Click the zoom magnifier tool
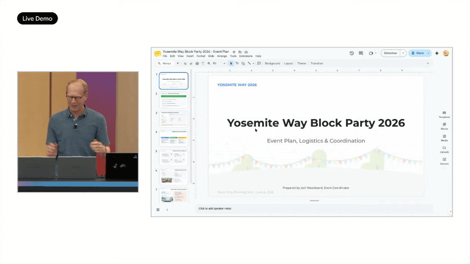 209,63
